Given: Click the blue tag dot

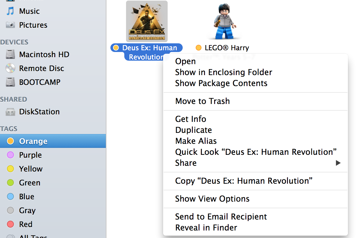Looking at the screenshot, I should point(10,197).
